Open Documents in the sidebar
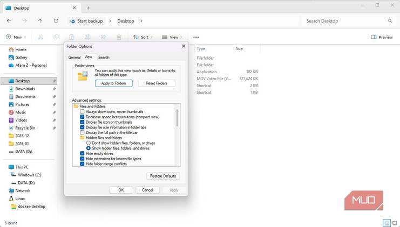Image resolution: width=400 pixels, height=227 pixels. [22, 97]
